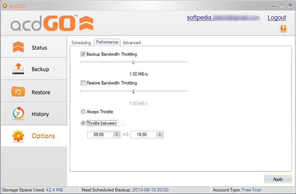Click the Status chevrons icon in sidebar
Image resolution: width=296 pixels, height=194 pixels.
tap(18, 47)
